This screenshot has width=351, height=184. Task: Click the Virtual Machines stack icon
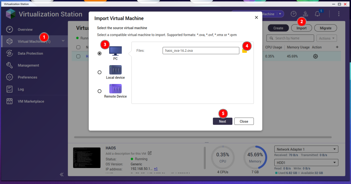click(9, 41)
